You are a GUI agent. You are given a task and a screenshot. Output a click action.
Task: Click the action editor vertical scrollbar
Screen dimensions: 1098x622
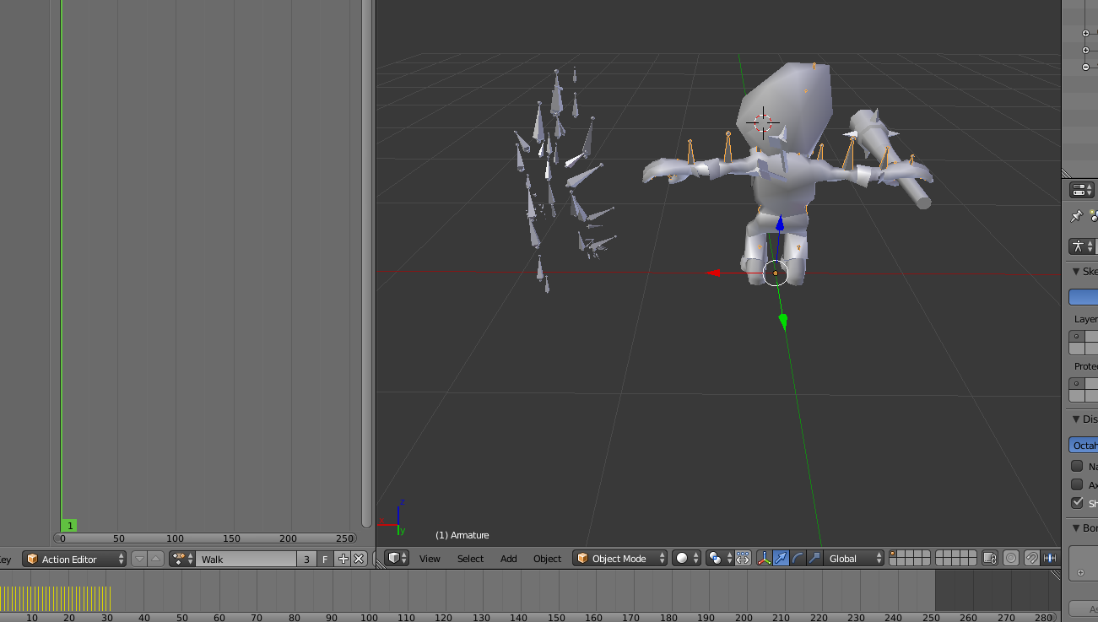366,263
